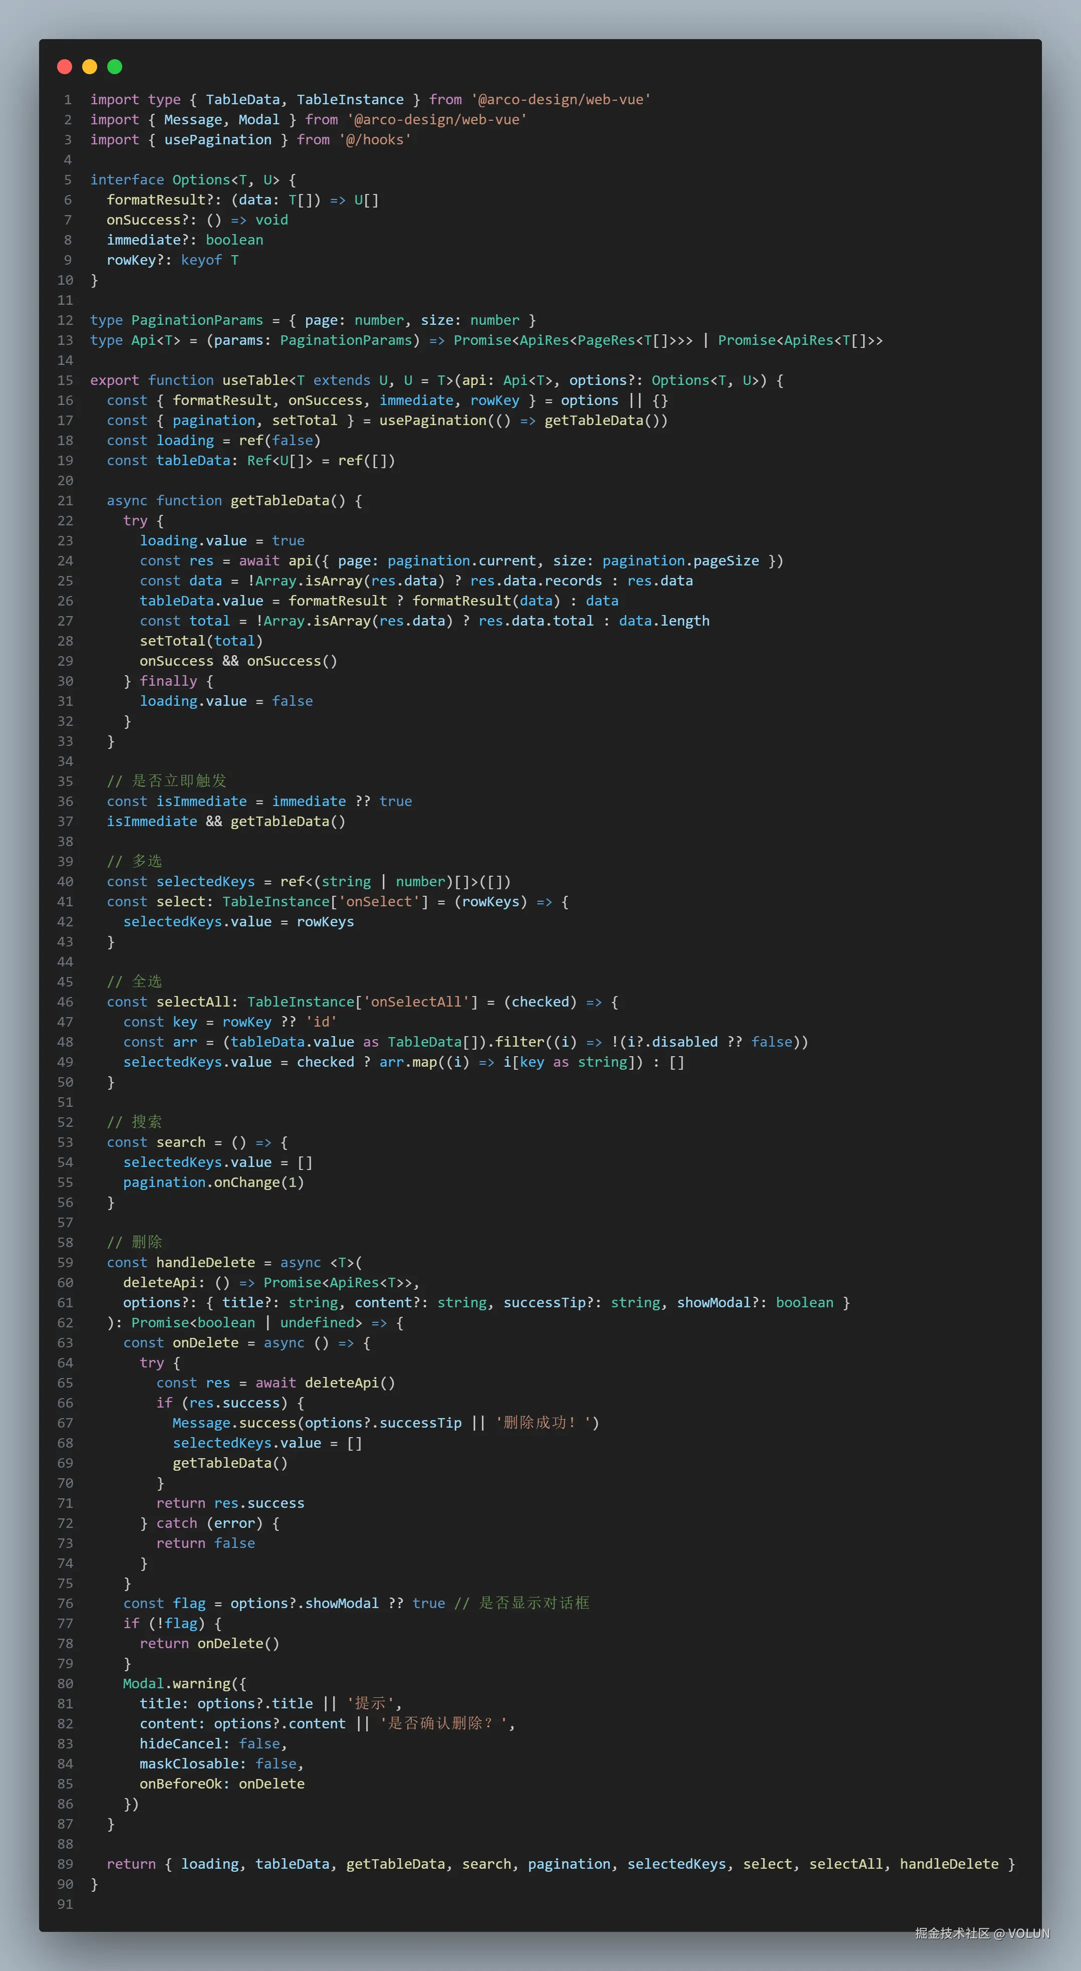Click the isImmediate constant on line 36
Screen dimensions: 1081x1971
(x=201, y=801)
